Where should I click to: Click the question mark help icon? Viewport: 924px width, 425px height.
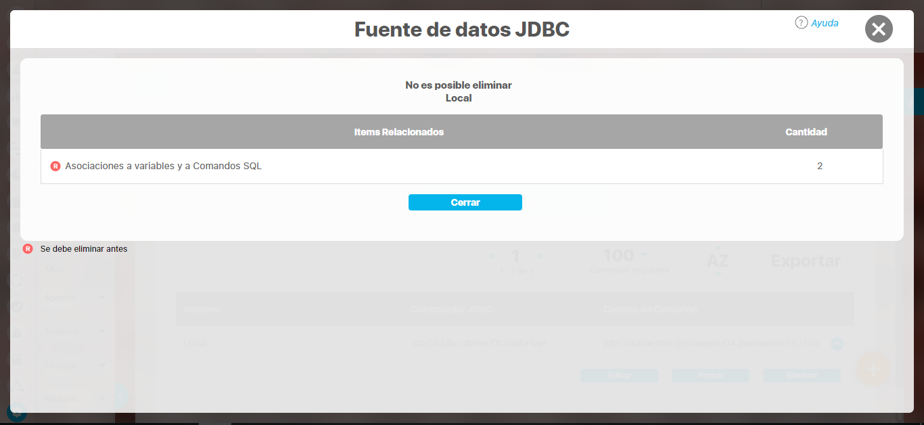click(801, 22)
